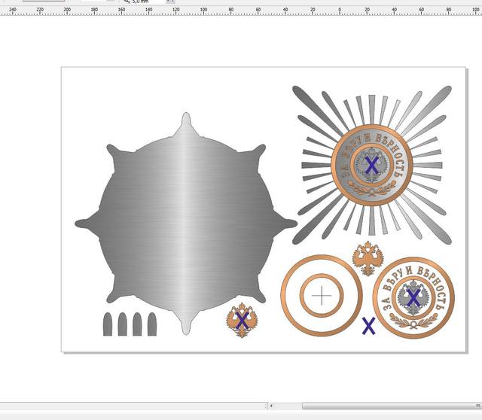Image resolution: width=482 pixels, height=420 pixels.
Task: Click the crosshair inside the copper rings
Action: (x=322, y=296)
